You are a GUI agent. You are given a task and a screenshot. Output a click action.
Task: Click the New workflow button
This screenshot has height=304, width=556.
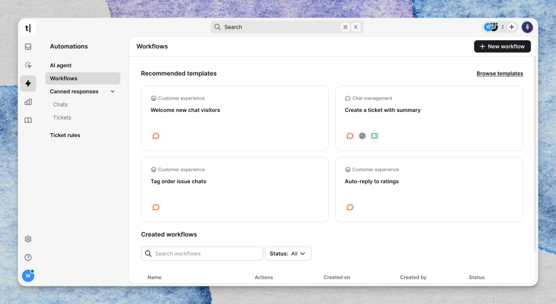[502, 47]
